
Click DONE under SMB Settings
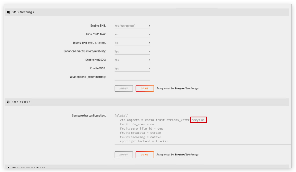tap(145, 89)
